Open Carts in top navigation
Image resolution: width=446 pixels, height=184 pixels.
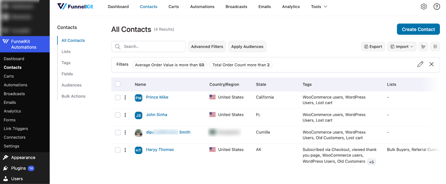point(174,7)
